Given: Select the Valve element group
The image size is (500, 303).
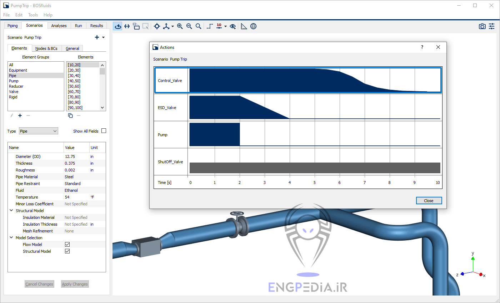Looking at the screenshot, I should 13,92.
